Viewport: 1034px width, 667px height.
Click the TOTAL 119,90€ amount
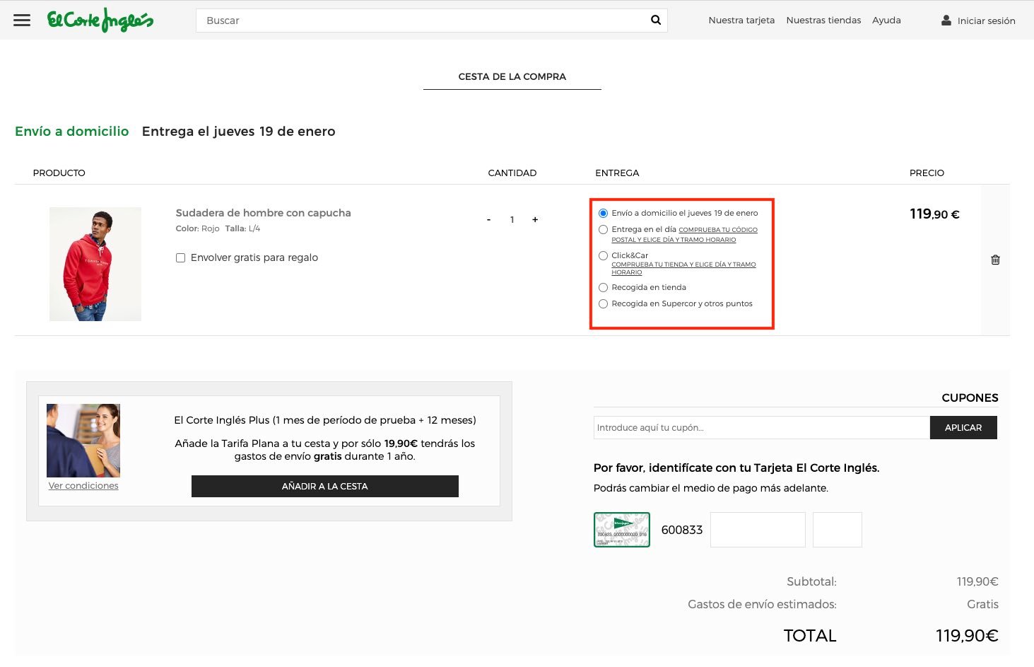pos(967,635)
